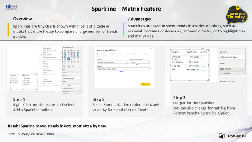Open more options ellipsis above Step 1 matrix
This screenshot has height=142, width=252.
click(36, 73)
